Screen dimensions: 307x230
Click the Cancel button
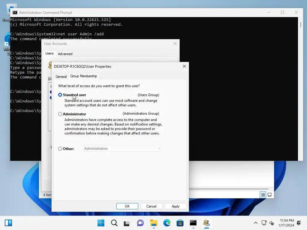[x=151, y=206]
